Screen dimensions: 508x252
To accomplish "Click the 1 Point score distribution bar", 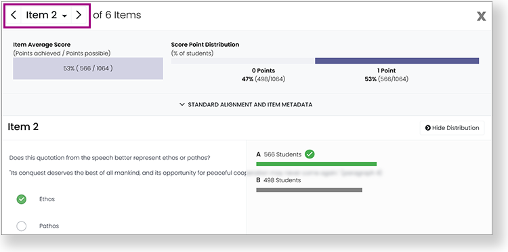I will (397, 61).
